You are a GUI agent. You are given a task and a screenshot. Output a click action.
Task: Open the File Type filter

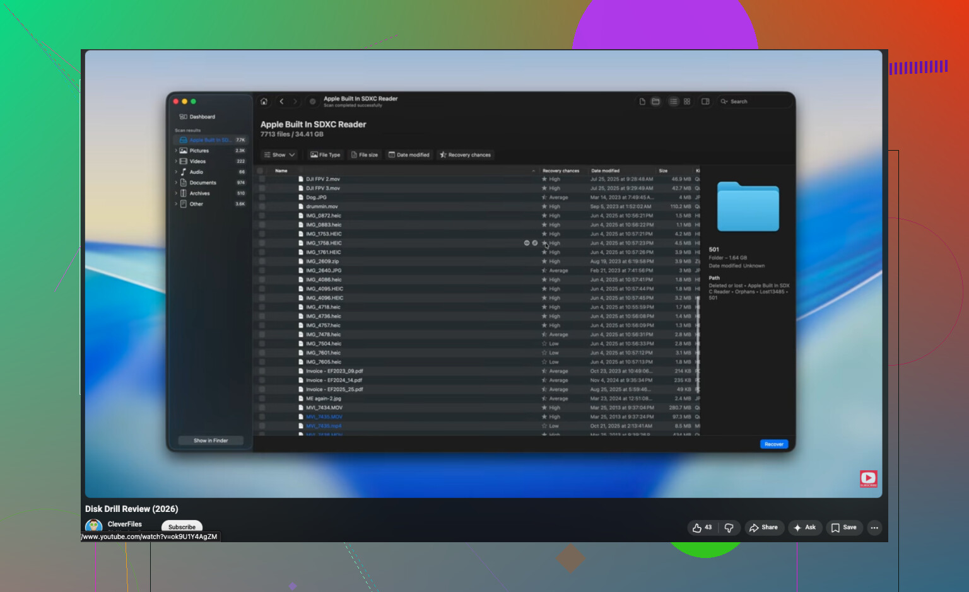coord(325,154)
